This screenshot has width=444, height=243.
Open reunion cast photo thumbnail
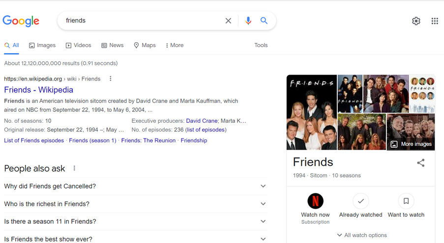pyautogui.click(x=362, y=132)
